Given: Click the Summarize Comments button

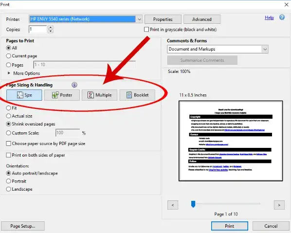Looking at the screenshot, I should click(202, 60).
